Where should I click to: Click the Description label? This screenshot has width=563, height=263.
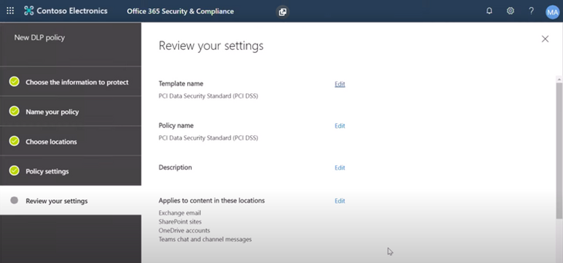(x=175, y=168)
